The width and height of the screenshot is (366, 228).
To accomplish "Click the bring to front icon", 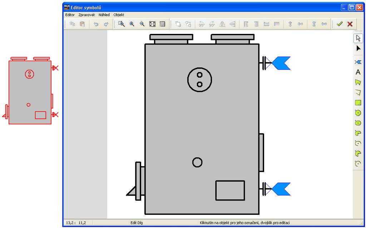I will pos(178,24).
